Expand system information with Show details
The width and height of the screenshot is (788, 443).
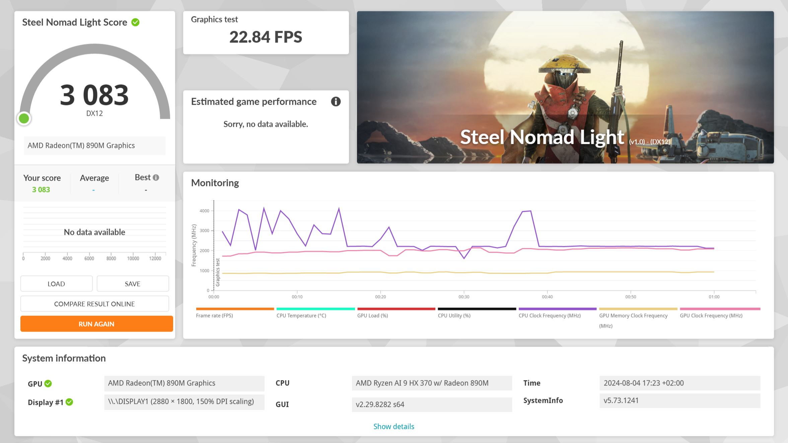(393, 426)
